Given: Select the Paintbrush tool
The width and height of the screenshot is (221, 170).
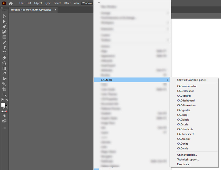Looking at the screenshot, I should (4, 42).
